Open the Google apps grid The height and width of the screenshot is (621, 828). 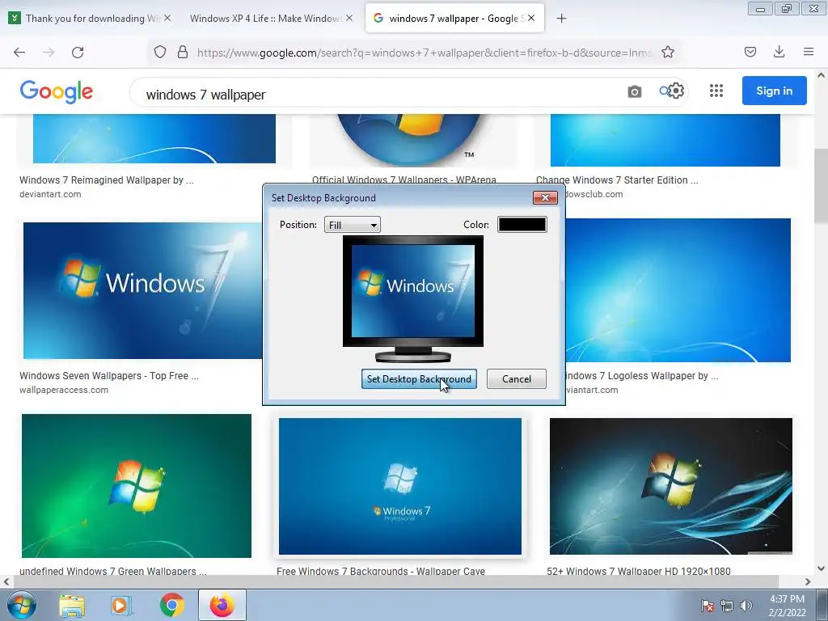click(x=716, y=91)
